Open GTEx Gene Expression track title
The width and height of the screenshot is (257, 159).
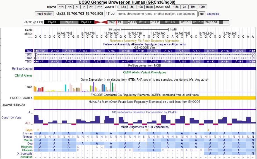pos(144,80)
